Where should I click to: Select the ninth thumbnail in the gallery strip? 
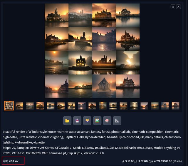[92, 106]
